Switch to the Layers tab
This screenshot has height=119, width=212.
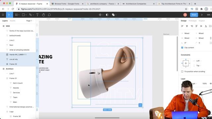[x=5, y=21]
